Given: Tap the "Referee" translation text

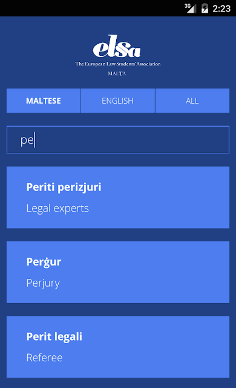Looking at the screenshot, I should click(x=44, y=358).
